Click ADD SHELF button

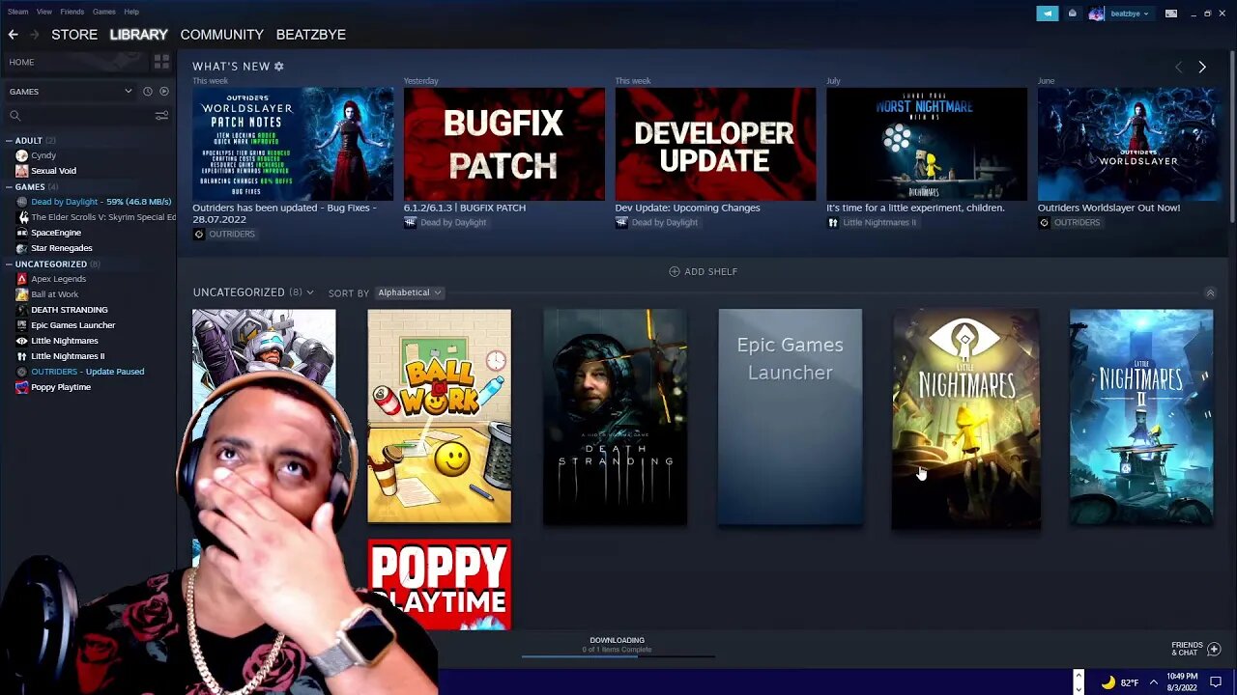703,272
